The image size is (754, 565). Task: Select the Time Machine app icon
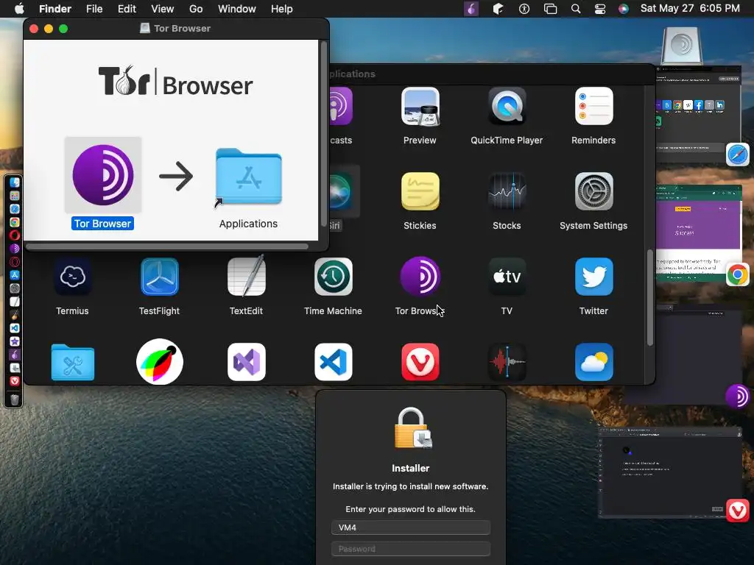(x=333, y=277)
